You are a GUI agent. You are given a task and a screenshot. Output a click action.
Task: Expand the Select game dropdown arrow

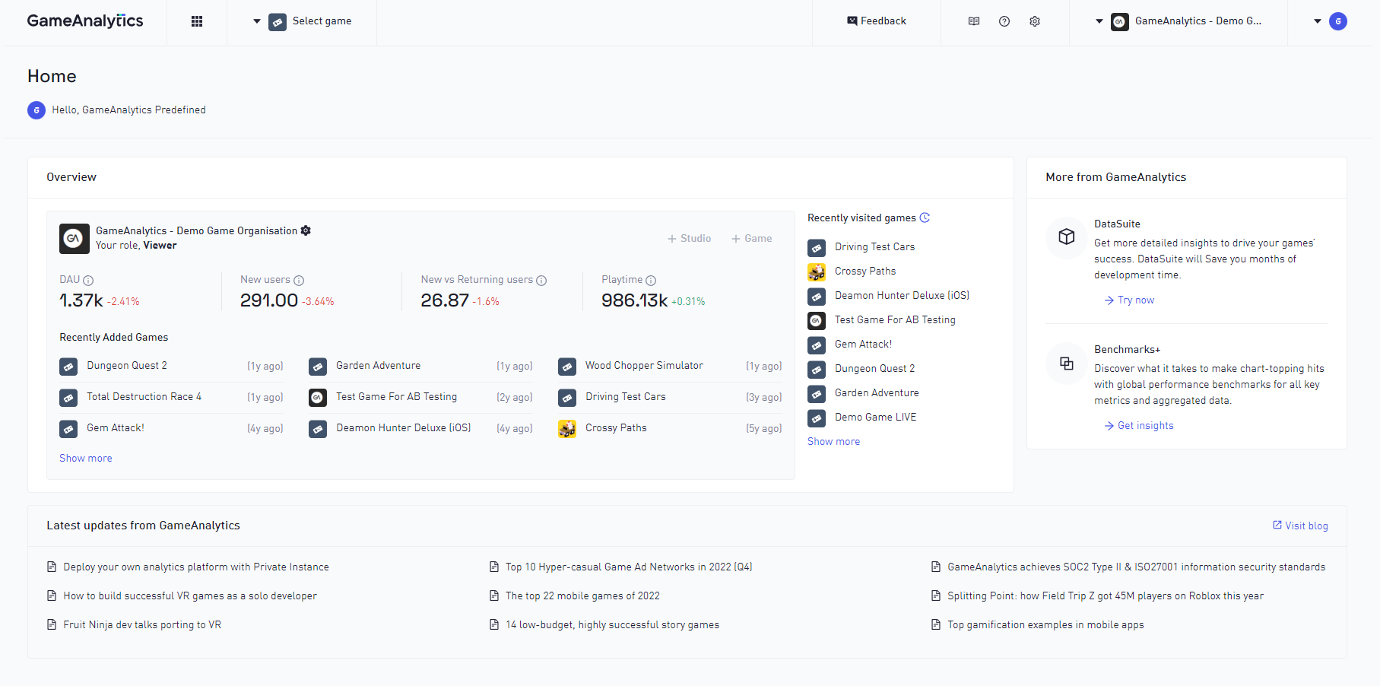tap(257, 21)
